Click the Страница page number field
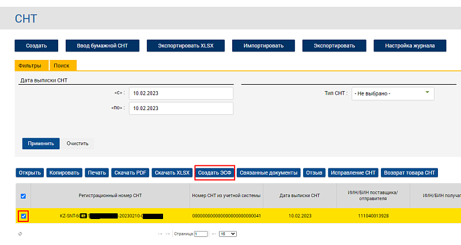461x245 pixels. [x=201, y=234]
